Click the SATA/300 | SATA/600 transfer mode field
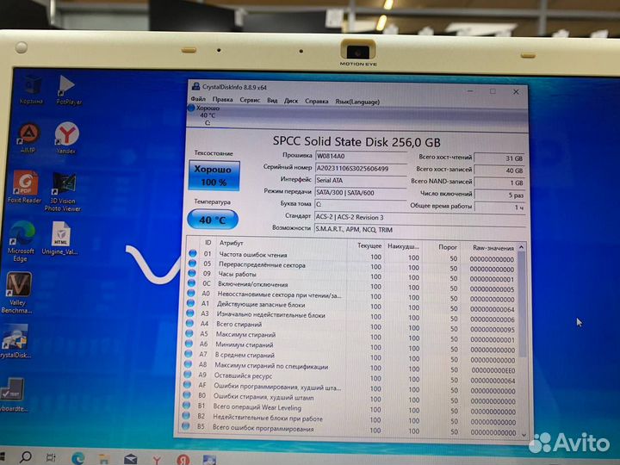Viewport: 620px width, 465px height. pos(361,193)
